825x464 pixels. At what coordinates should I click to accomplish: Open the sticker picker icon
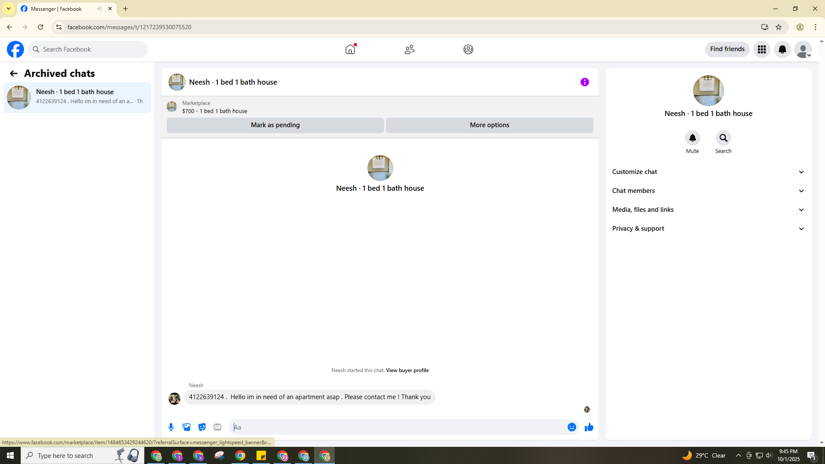pyautogui.click(x=202, y=427)
